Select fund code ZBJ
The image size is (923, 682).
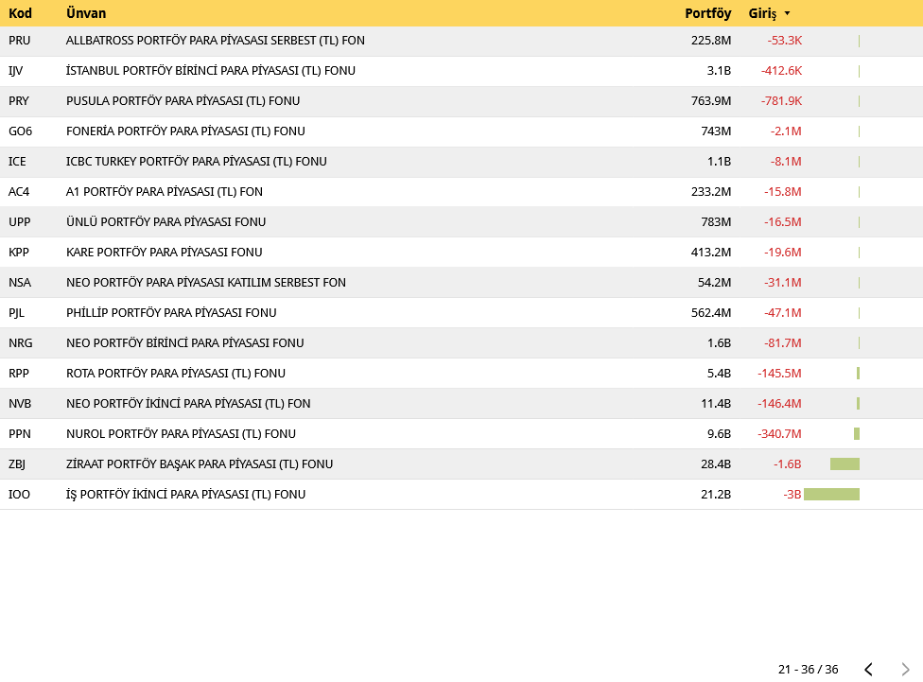pyautogui.click(x=16, y=464)
